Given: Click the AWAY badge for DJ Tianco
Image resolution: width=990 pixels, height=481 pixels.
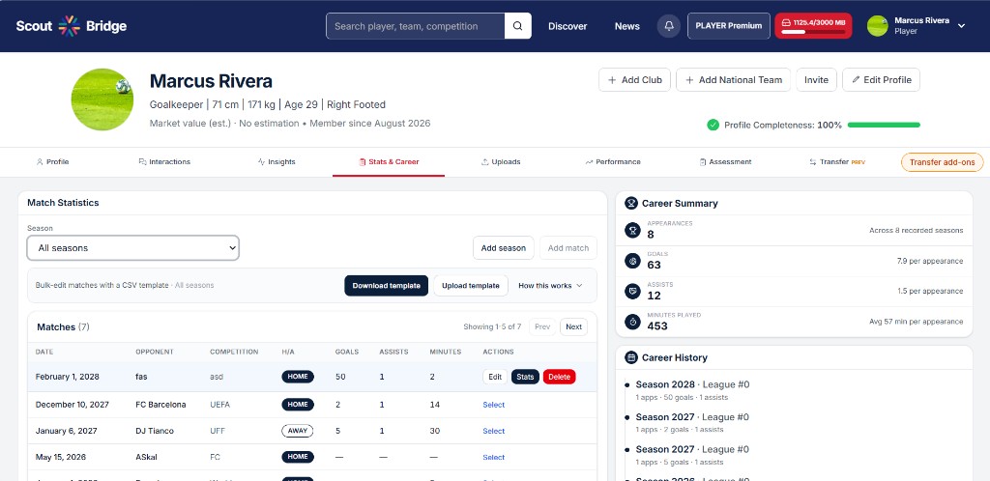Looking at the screenshot, I should (x=298, y=431).
